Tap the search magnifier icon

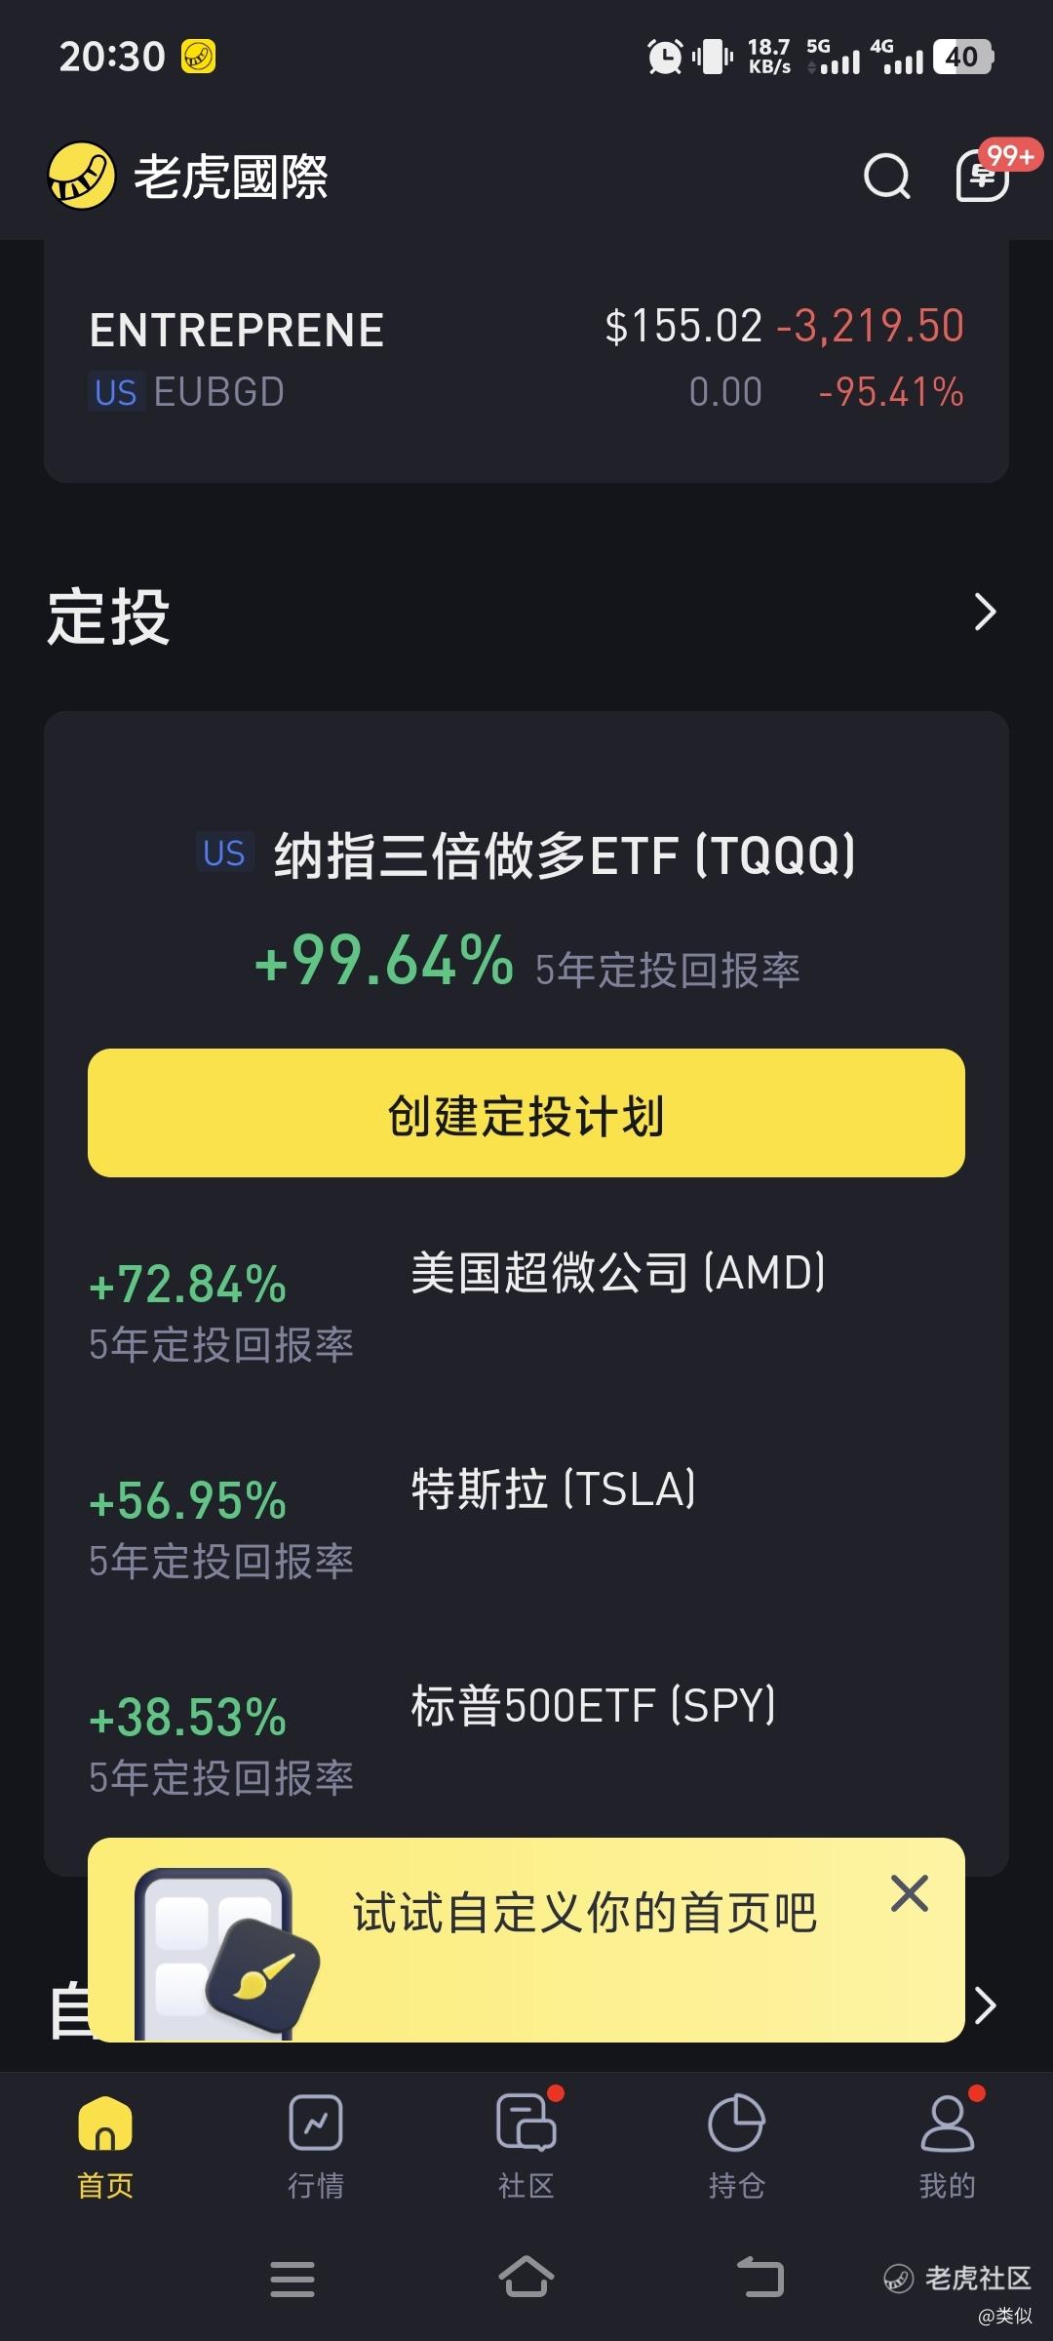[x=886, y=177]
